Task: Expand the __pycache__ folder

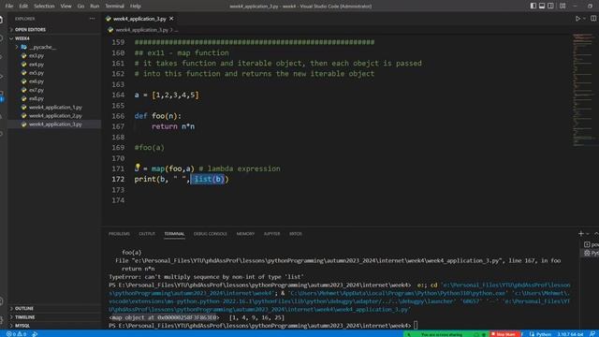Action: 54,47
